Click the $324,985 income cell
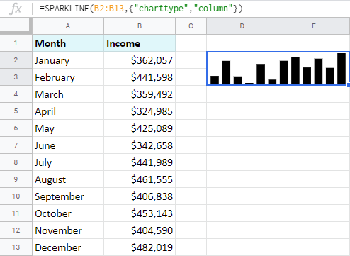This screenshot has width=350, height=256. [140, 111]
